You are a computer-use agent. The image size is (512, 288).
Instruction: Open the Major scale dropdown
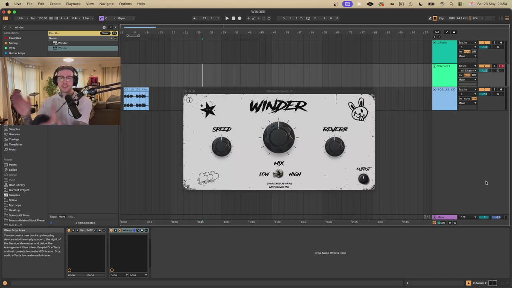pos(126,18)
